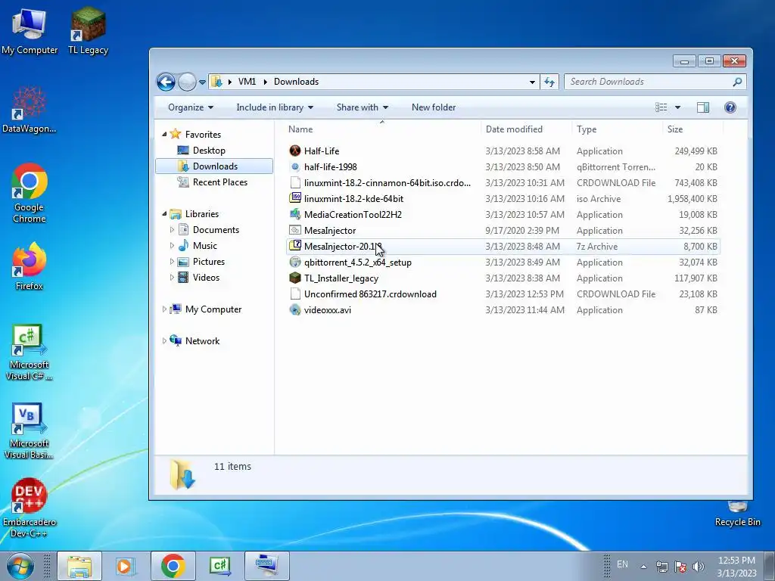The height and width of the screenshot is (581, 775).
Task: Click the Half-Life application file icon
Action: point(295,151)
